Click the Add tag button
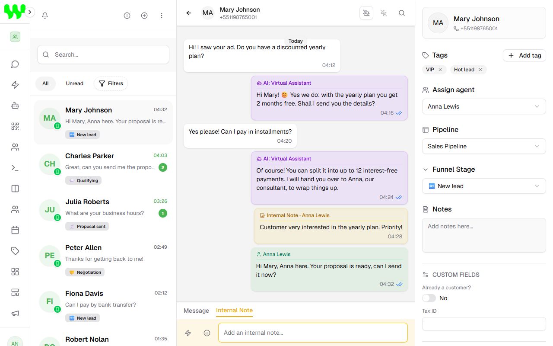Viewport: 553px width, 346px height. pos(524,55)
